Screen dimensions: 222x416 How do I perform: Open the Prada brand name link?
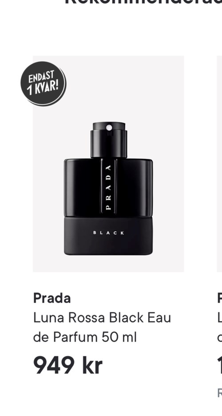(x=52, y=298)
